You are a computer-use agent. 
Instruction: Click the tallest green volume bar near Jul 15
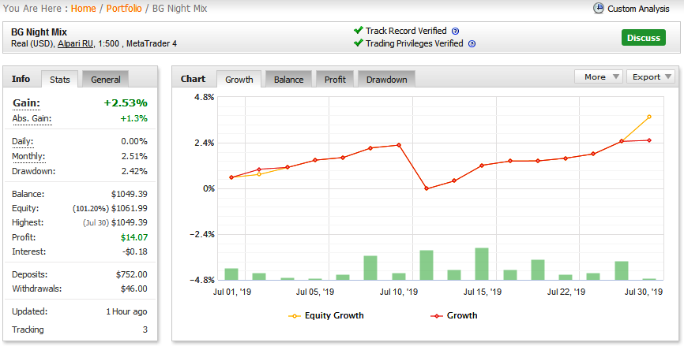[x=482, y=264]
